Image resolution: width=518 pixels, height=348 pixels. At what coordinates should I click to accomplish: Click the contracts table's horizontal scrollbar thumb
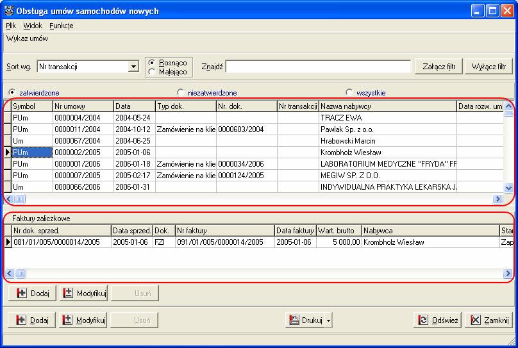(20, 199)
